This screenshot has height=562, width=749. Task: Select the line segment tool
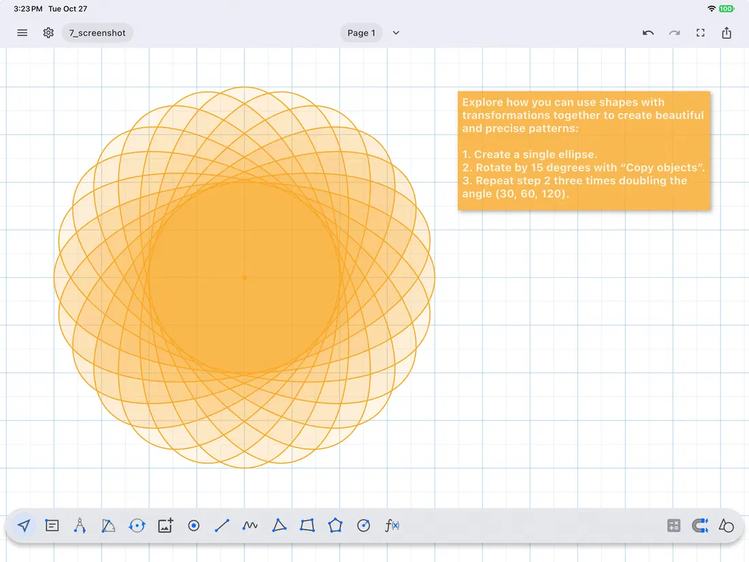(x=222, y=526)
